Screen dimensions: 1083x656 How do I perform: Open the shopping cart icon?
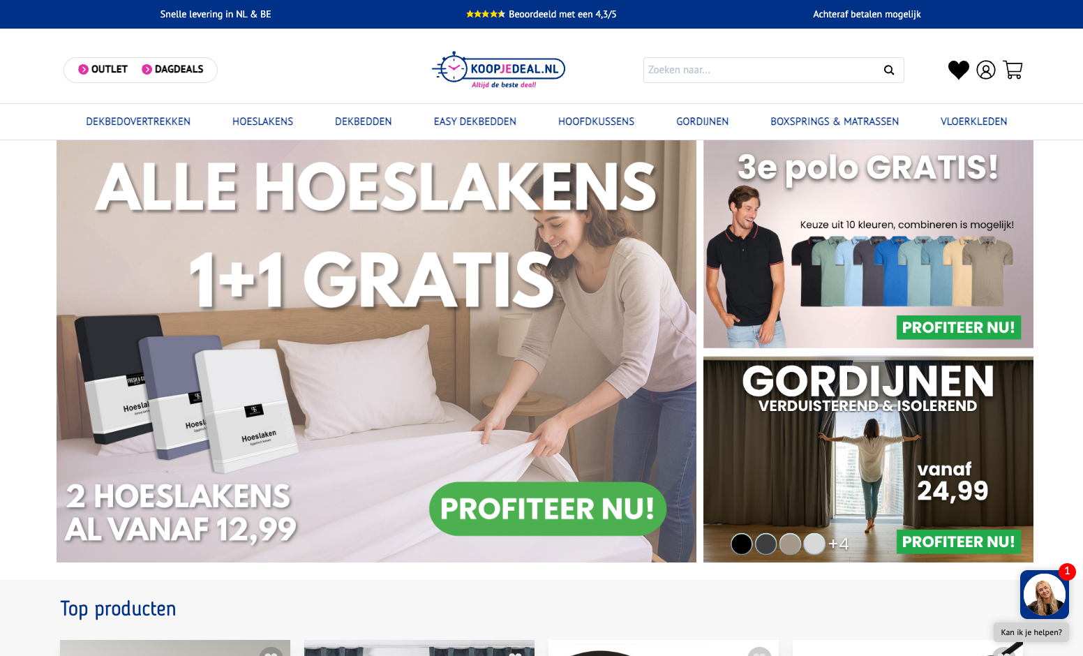(1013, 70)
